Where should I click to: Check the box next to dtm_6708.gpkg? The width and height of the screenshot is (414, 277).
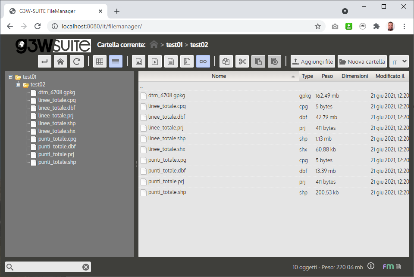click(x=144, y=95)
